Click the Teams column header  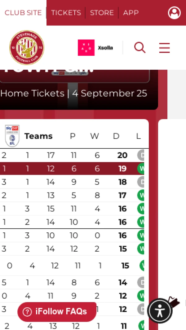38,136
